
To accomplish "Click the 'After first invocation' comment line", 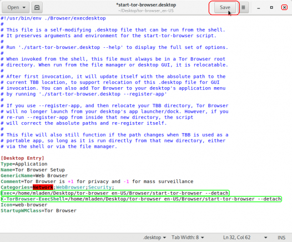I will 113,77.
